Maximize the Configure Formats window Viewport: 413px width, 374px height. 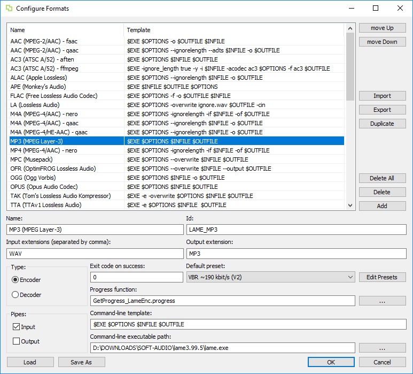point(376,8)
